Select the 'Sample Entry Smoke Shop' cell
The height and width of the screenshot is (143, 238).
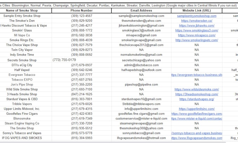26,16
